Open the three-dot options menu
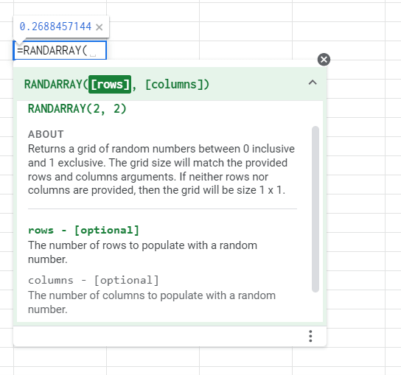Viewport: 401px width, 375px height. (x=310, y=336)
